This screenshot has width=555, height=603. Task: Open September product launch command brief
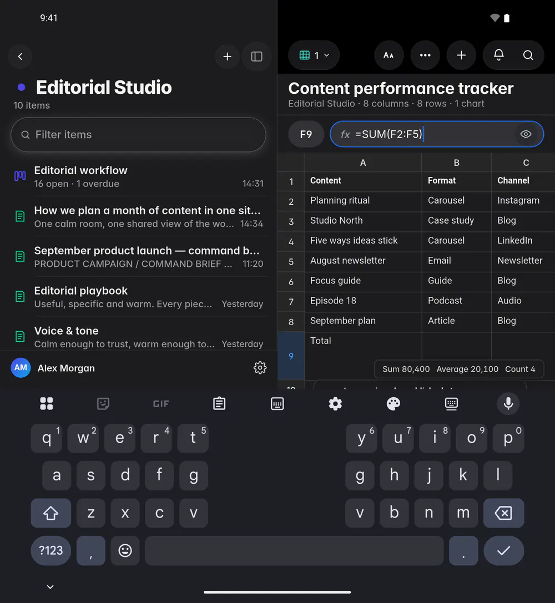(x=138, y=256)
